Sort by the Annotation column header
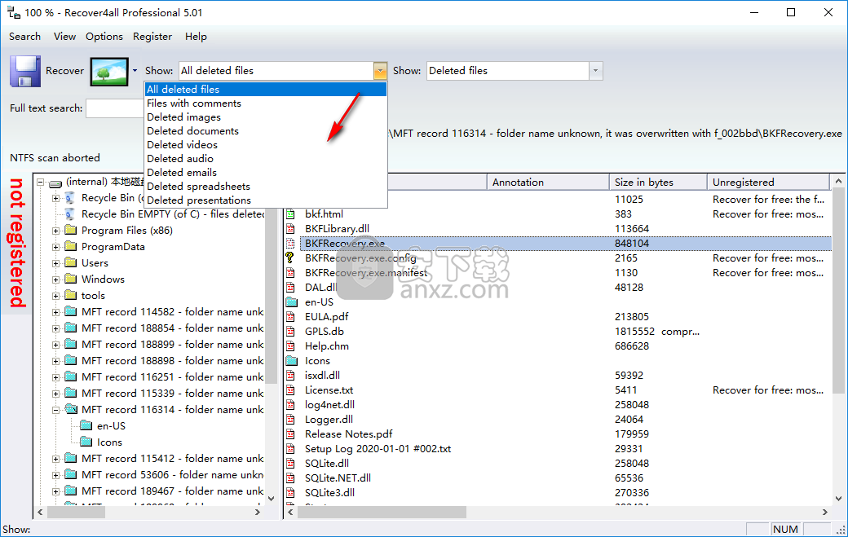The width and height of the screenshot is (848, 537). [x=548, y=182]
